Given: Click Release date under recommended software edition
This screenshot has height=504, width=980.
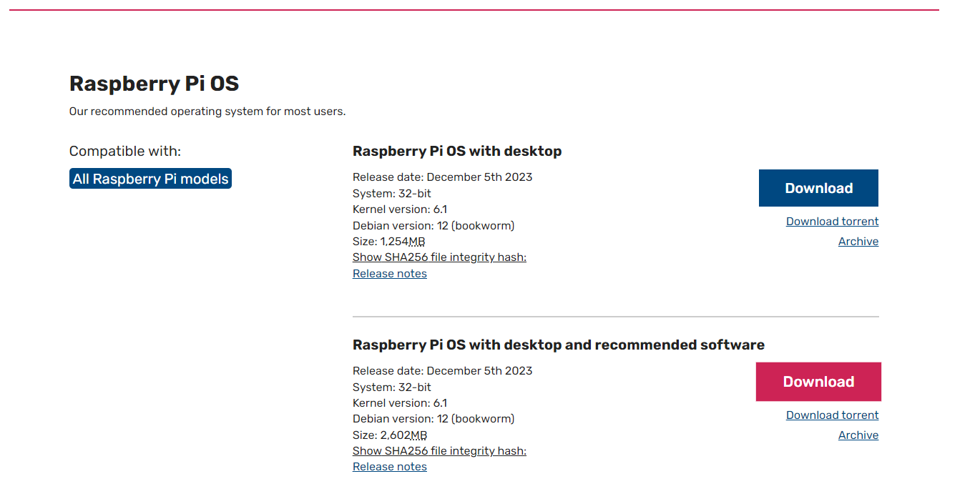Looking at the screenshot, I should coord(443,371).
